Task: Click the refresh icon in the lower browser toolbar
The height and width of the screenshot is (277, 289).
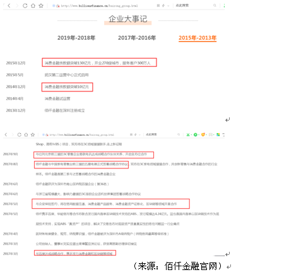Action: [x=20, y=134]
